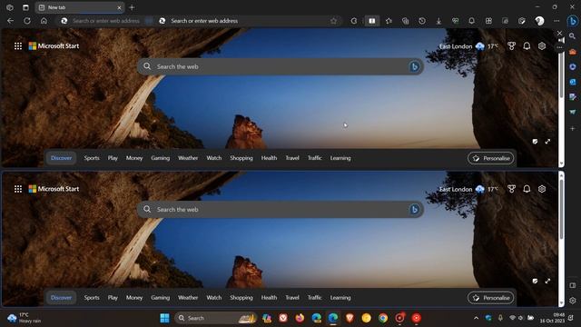The height and width of the screenshot is (327, 581).
Task: Click Personalise button in lower pane
Action: [491, 298]
